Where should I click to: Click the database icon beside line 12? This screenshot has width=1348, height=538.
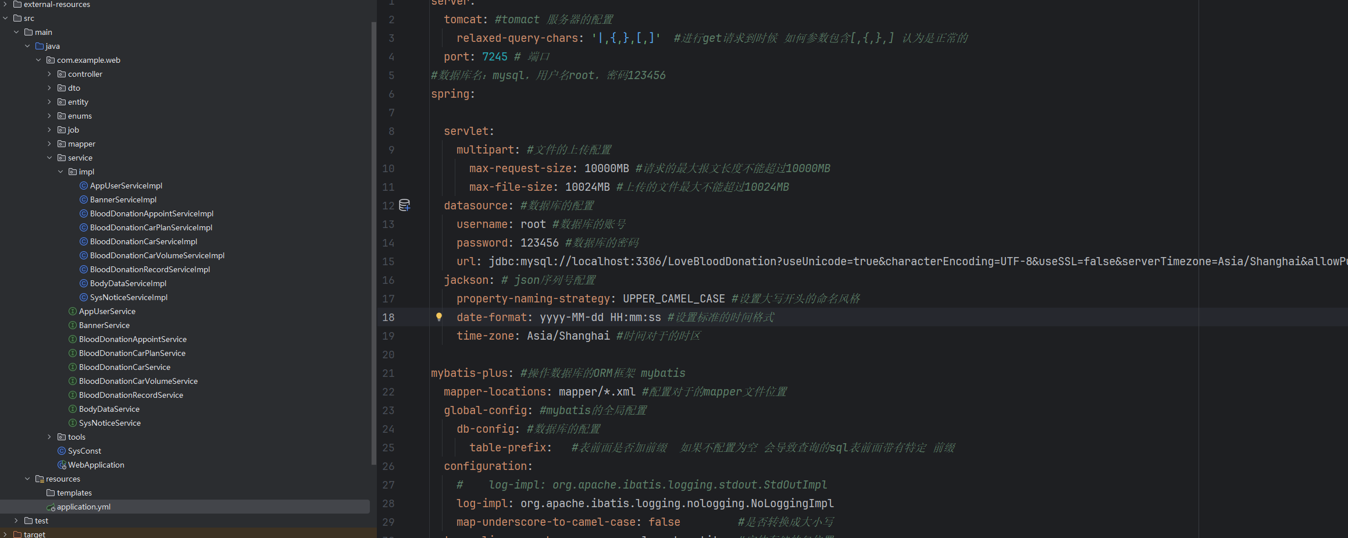[x=405, y=205]
